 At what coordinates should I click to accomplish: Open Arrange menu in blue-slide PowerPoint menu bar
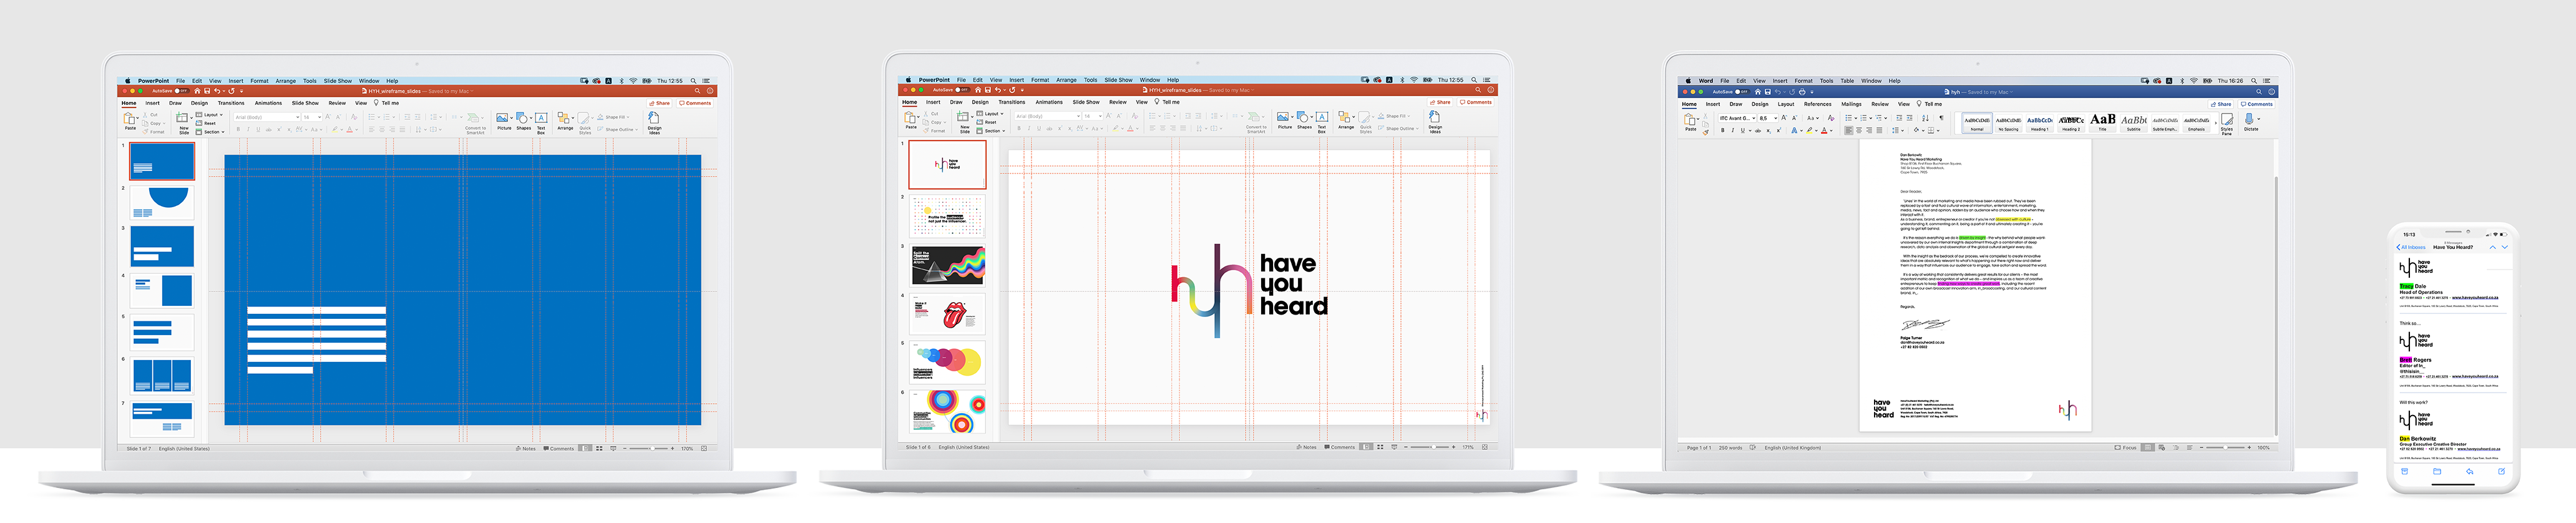point(286,81)
